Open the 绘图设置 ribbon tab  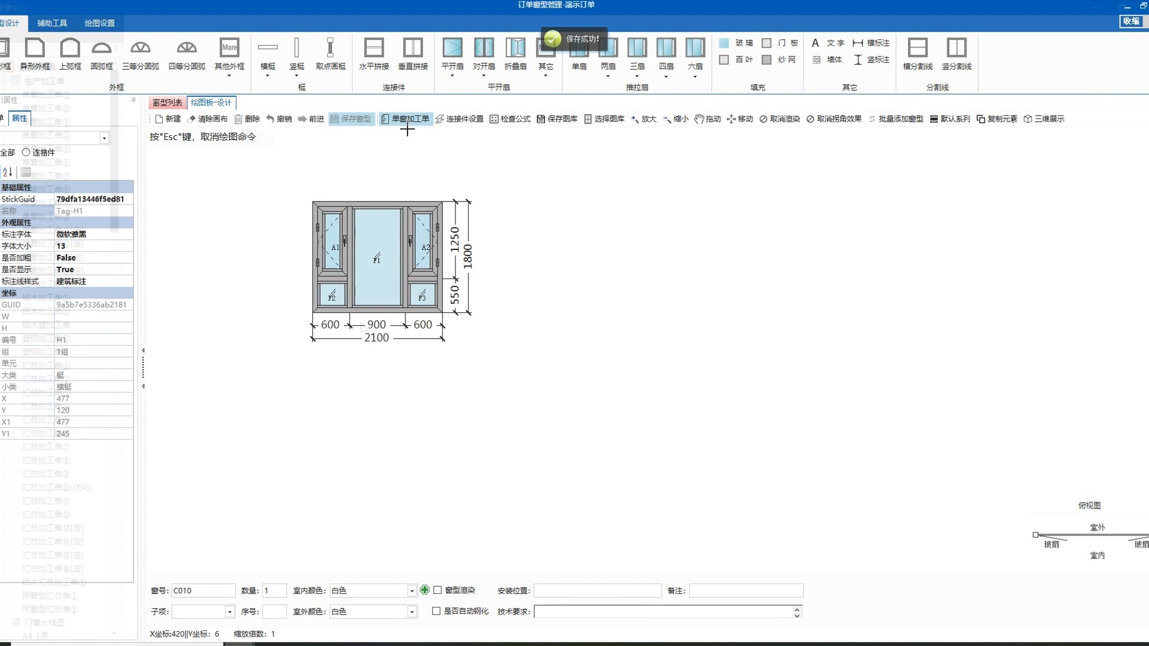99,23
